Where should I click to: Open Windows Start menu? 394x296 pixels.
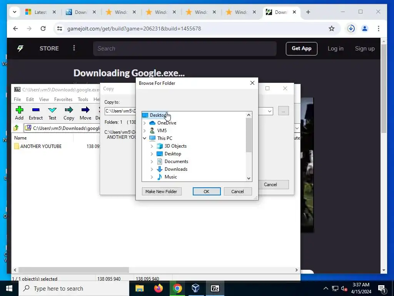9,288
